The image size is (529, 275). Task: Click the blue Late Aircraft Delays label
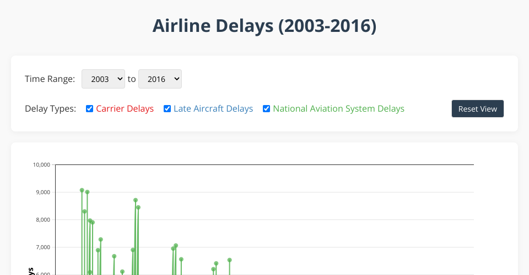point(213,109)
